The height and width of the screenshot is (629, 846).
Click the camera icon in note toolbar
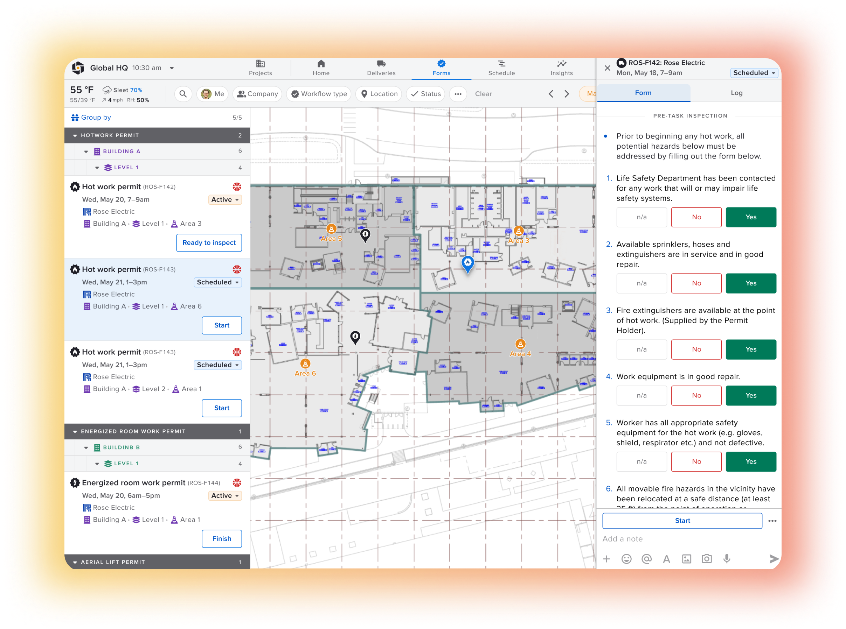click(707, 559)
